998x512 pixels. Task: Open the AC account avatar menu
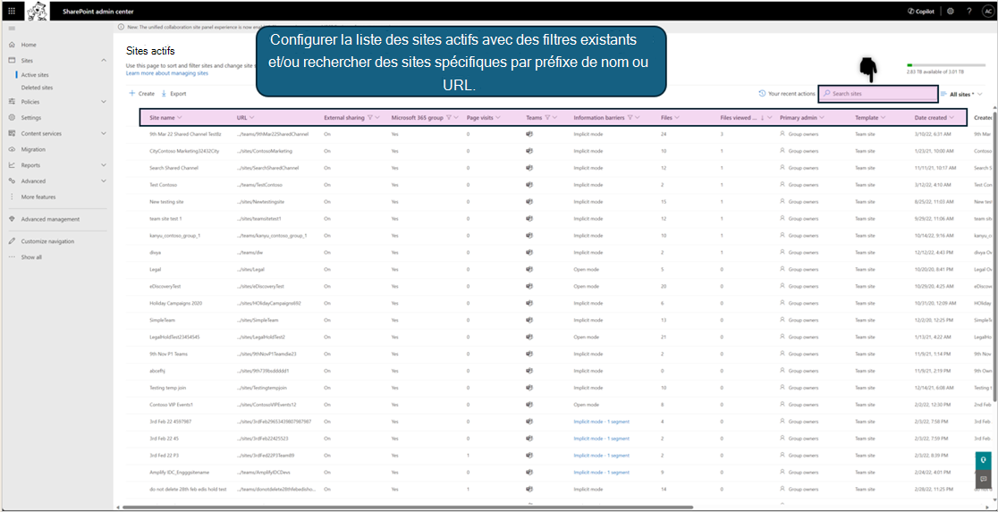[987, 12]
